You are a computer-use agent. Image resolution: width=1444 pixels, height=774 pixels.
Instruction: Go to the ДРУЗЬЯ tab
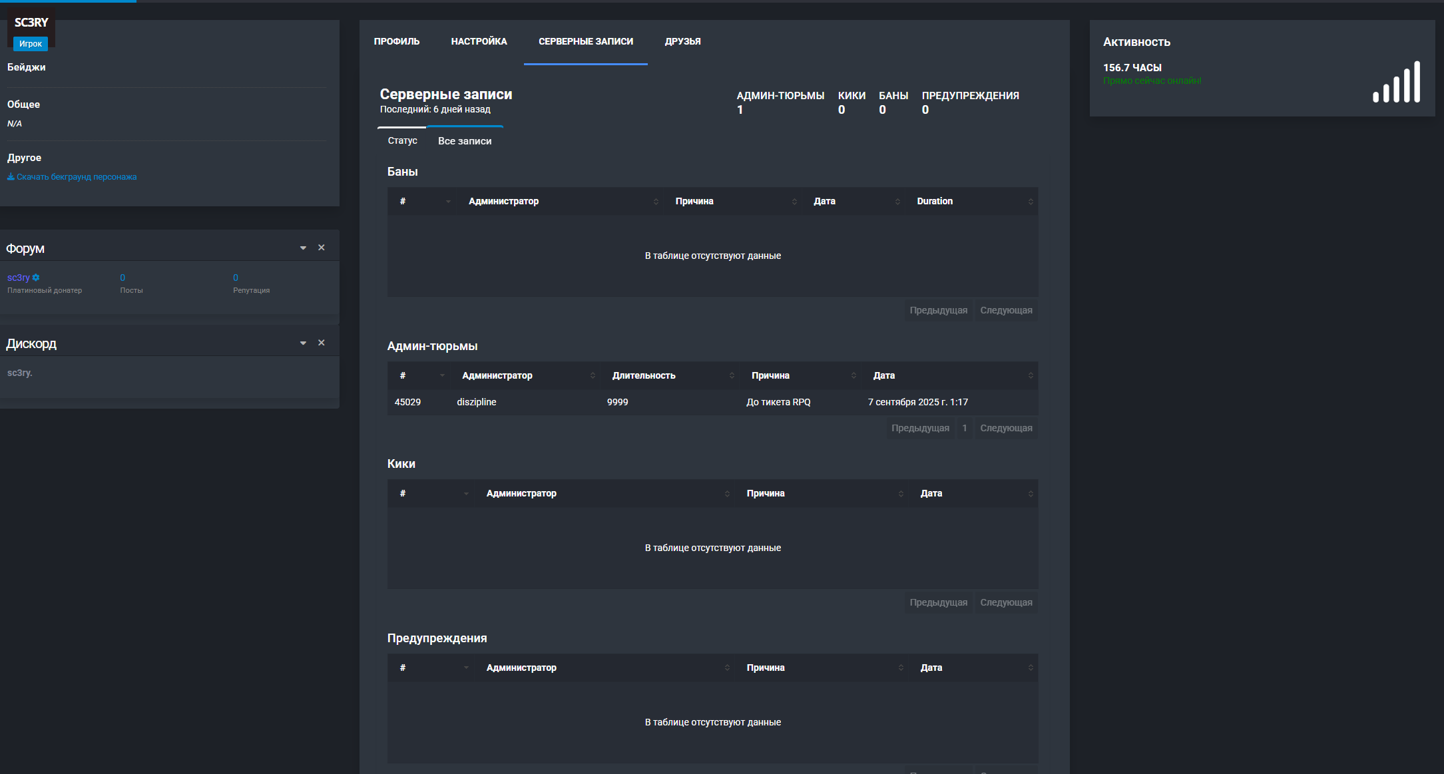tap(682, 41)
